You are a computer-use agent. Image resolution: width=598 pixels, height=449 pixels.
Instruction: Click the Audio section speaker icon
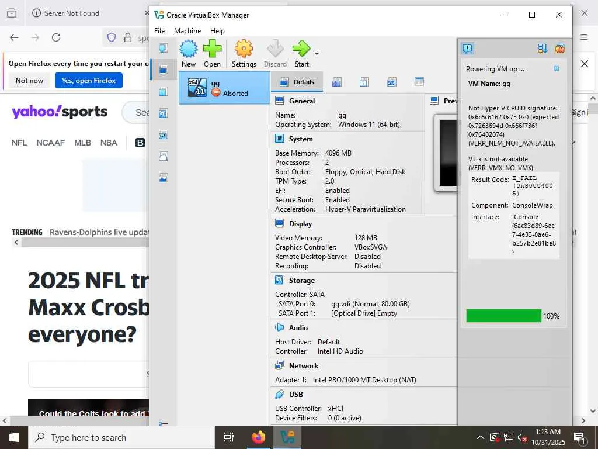(x=279, y=327)
